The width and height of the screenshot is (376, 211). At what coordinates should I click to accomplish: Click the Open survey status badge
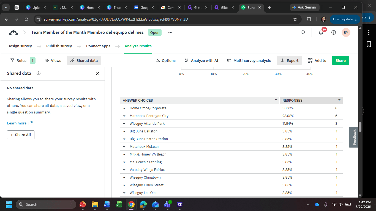tap(155, 32)
